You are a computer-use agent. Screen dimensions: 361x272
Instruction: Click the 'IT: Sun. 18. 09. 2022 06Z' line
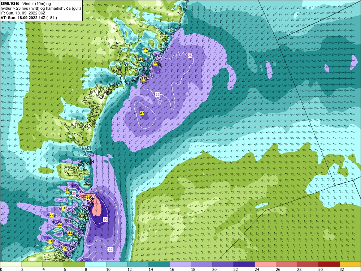click(x=23, y=13)
